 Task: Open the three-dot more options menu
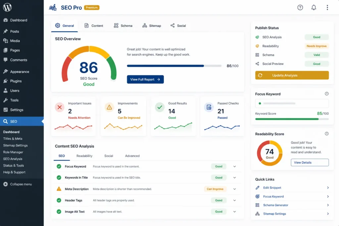tap(327, 8)
